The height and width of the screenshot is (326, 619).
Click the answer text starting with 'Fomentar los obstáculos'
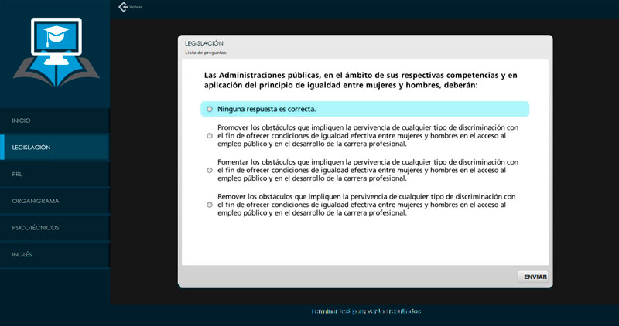coord(368,170)
